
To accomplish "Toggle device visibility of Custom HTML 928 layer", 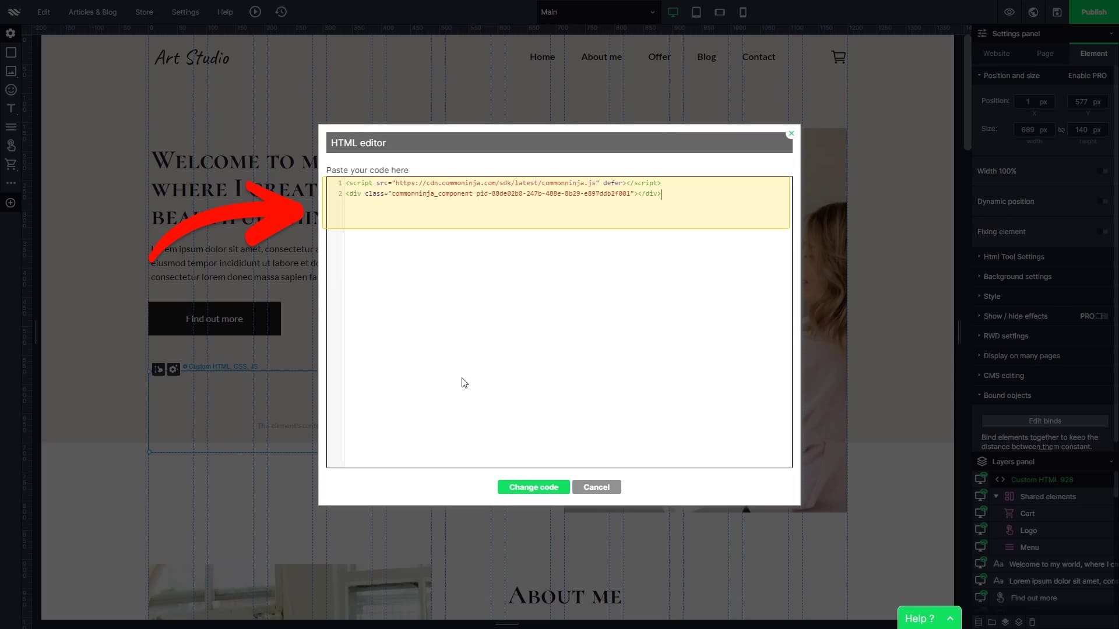I will tap(981, 479).
